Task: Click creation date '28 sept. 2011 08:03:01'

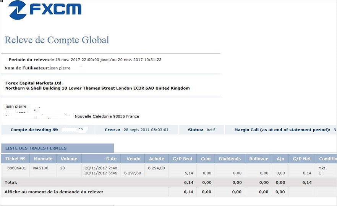Action: click(146, 130)
